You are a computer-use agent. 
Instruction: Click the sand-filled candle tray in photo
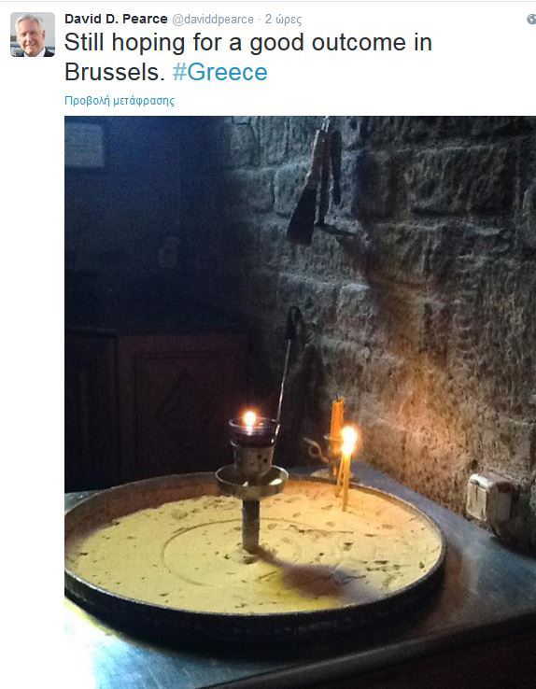point(255,554)
